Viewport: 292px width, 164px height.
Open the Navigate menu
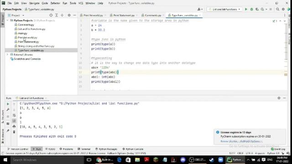[x=34, y=3]
